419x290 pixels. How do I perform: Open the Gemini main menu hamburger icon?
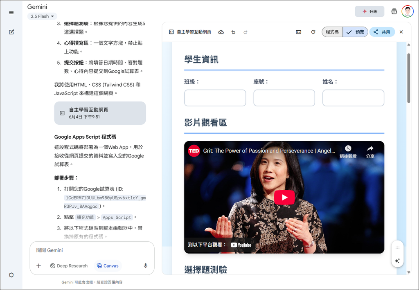coord(11,13)
